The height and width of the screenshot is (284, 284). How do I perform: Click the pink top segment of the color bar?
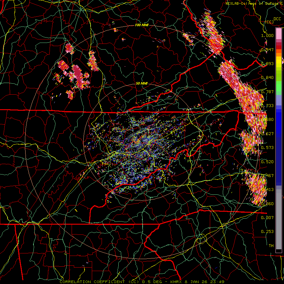tap(279, 33)
